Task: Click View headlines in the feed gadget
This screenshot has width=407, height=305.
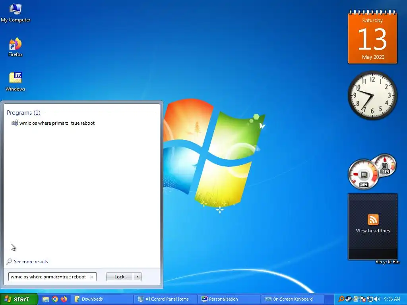Action: pos(373,231)
